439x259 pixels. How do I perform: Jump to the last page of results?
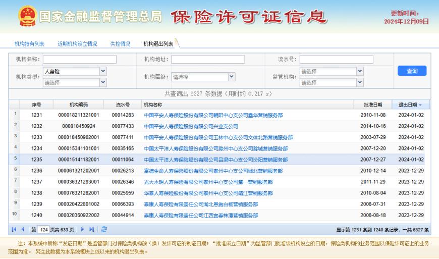[91, 229]
